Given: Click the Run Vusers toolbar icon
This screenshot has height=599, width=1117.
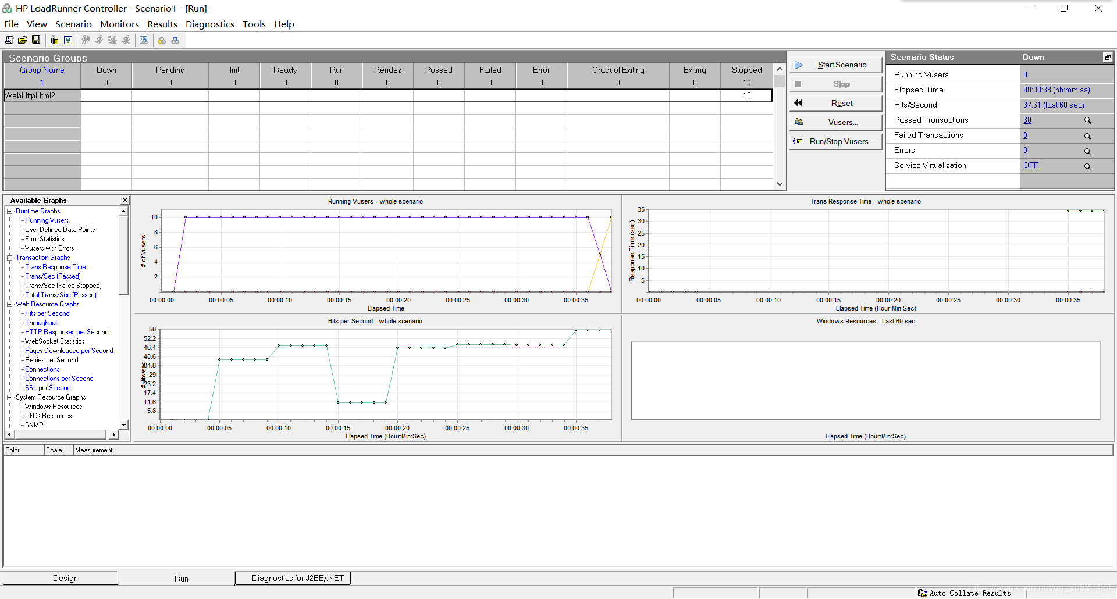Looking at the screenshot, I should [99, 40].
